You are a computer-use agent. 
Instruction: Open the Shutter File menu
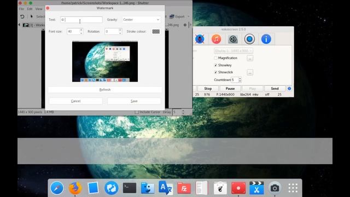click(21, 9)
